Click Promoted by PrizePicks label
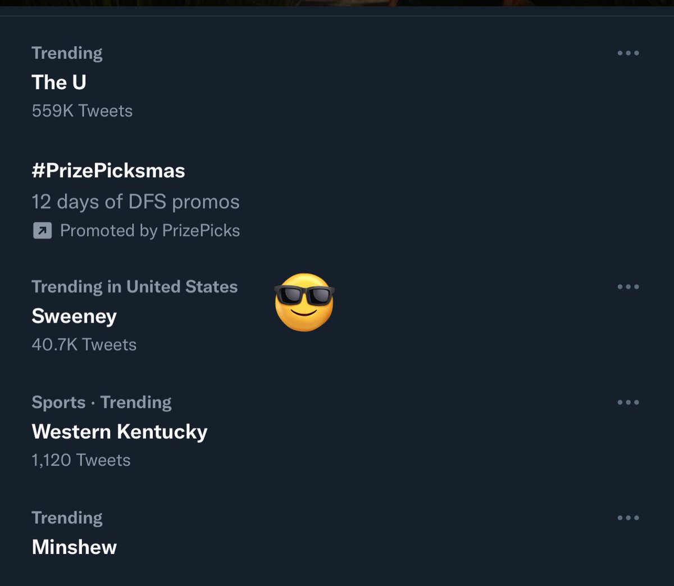Screen dimensions: 674x586 [150, 231]
